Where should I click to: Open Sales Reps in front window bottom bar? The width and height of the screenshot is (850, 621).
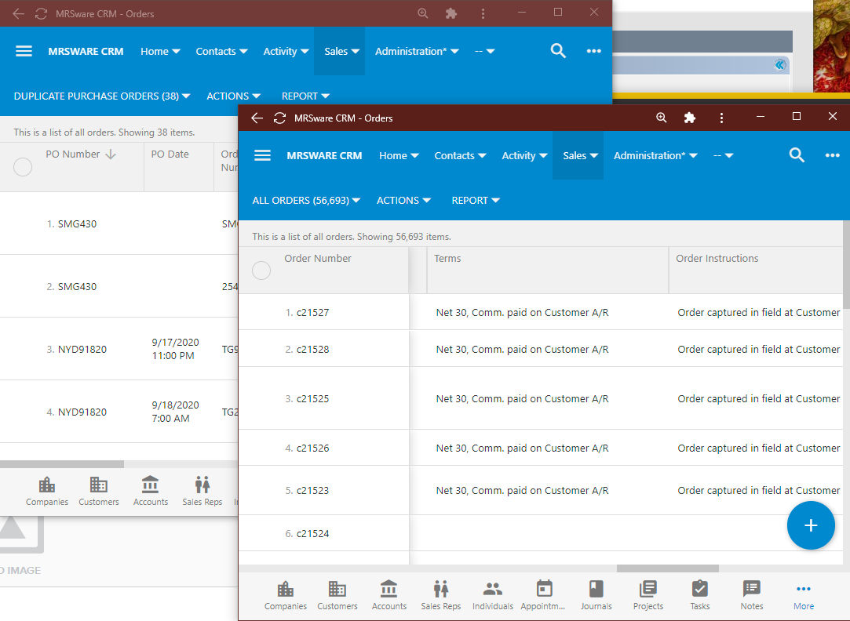pos(441,595)
